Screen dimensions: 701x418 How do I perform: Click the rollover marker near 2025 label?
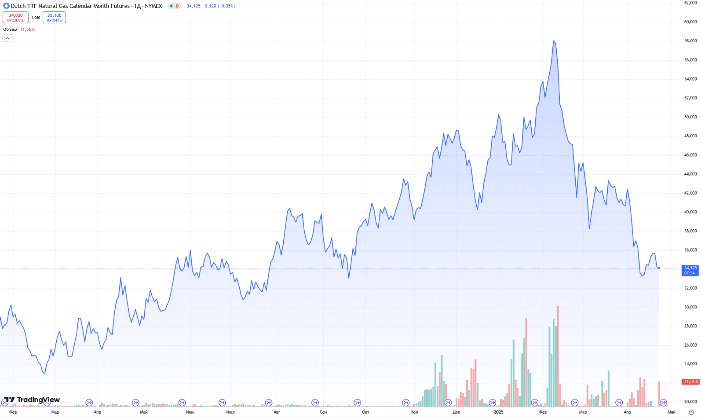[492, 403]
